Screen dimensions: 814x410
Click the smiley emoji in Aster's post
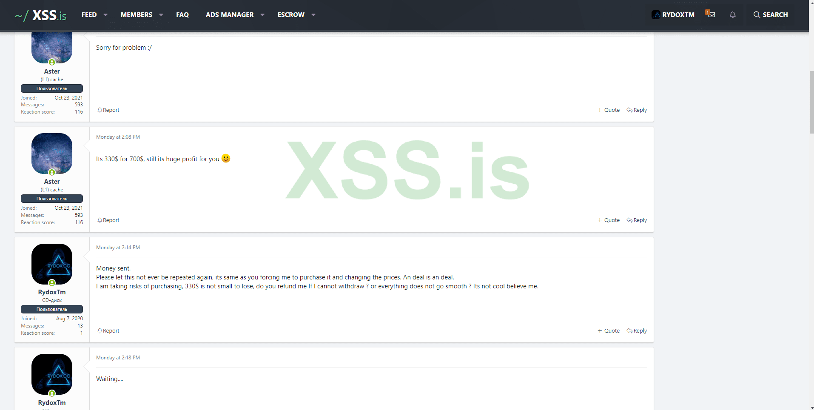pos(226,158)
